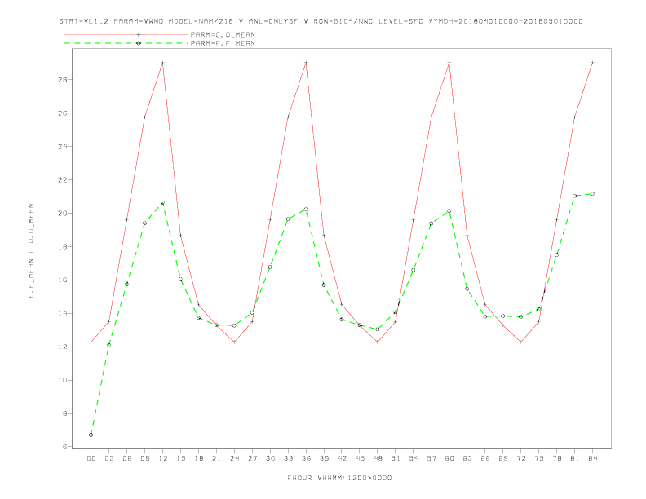Click x-axis tick label 60
Image resolution: width=646 pixels, height=499 pixels.
pos(449,458)
